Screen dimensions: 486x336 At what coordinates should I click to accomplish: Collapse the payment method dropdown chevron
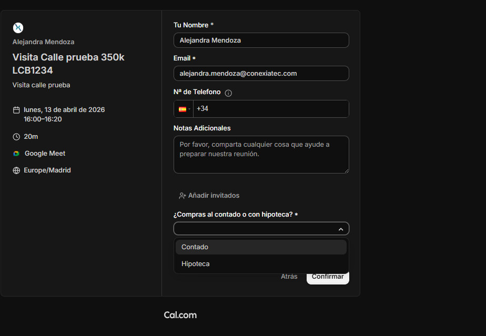point(341,229)
